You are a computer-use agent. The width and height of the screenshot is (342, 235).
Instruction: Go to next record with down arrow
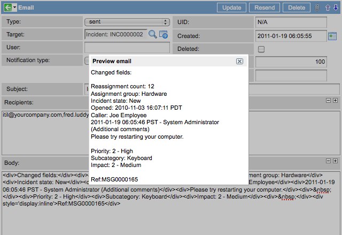click(x=335, y=8)
